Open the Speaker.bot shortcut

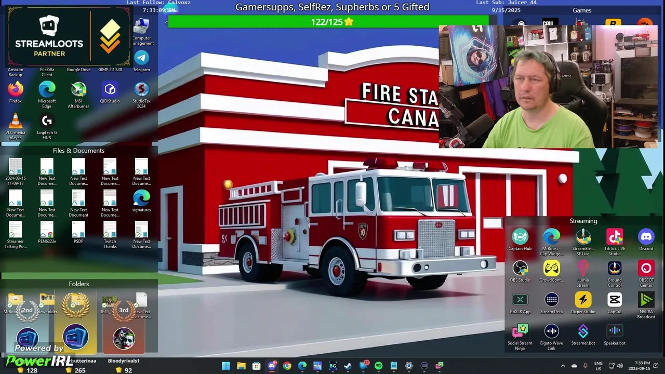point(615,335)
